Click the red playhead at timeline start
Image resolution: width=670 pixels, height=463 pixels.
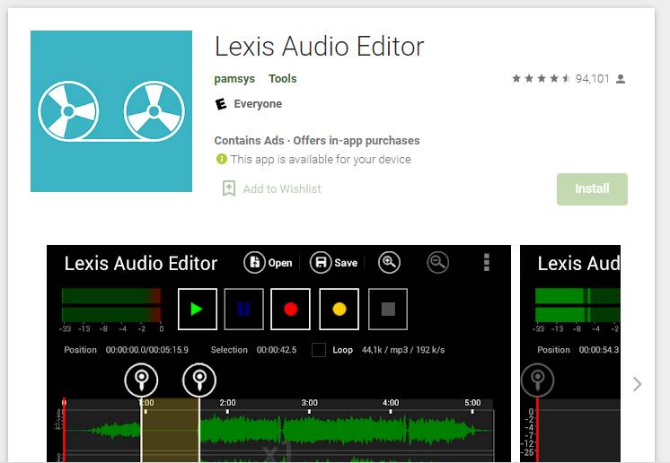coord(64,430)
